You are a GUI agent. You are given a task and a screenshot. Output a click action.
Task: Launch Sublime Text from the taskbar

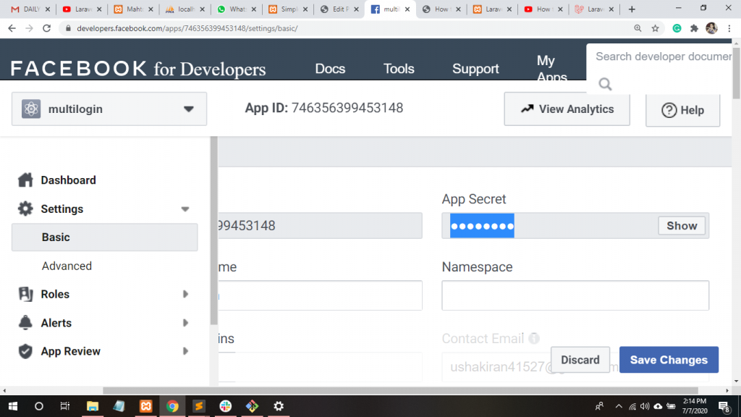coord(199,406)
